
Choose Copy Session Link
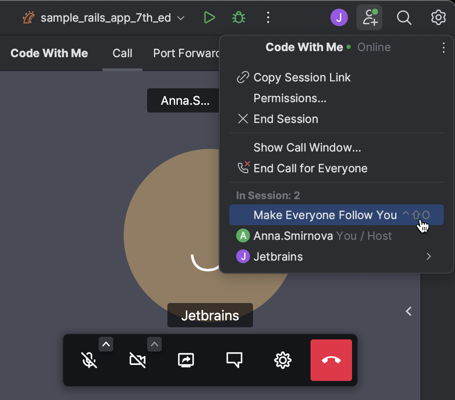[x=336, y=77]
